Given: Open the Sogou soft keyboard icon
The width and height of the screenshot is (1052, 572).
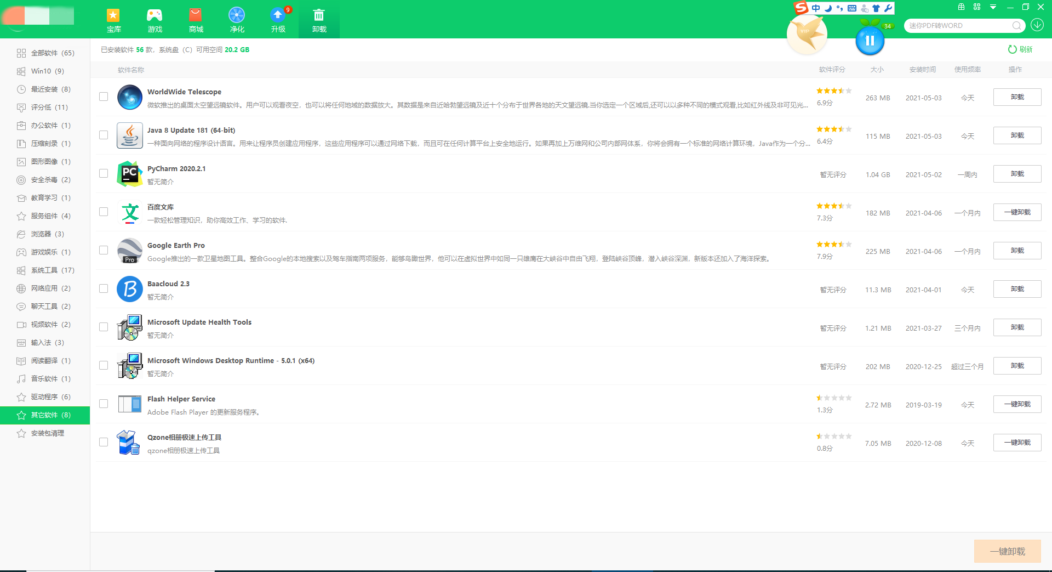Looking at the screenshot, I should (x=852, y=8).
